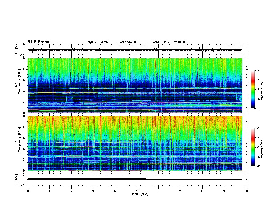Click the ch.1 spectrogram panel
This screenshot has width=277, height=214.
pos(135,85)
